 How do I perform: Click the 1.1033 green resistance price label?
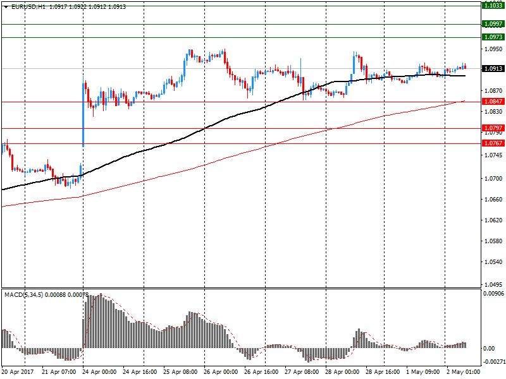click(493, 6)
